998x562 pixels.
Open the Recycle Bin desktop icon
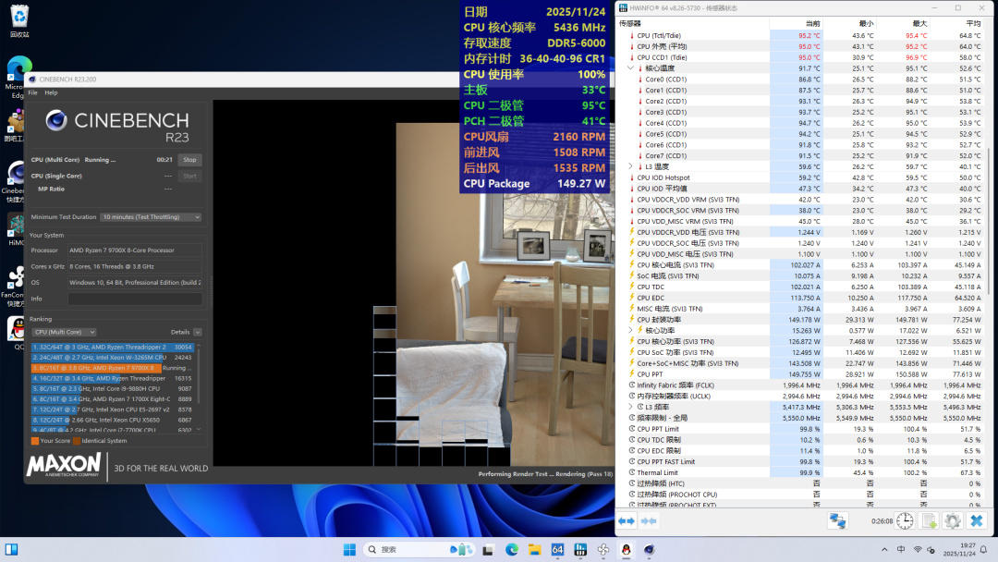pyautogui.click(x=19, y=20)
